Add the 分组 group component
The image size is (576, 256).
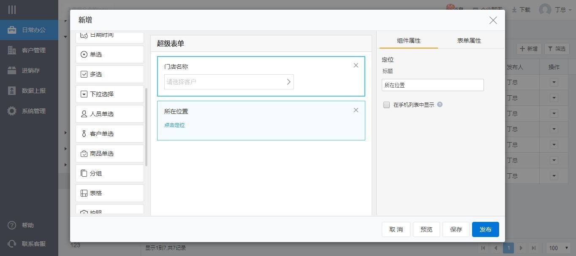pyautogui.click(x=109, y=173)
